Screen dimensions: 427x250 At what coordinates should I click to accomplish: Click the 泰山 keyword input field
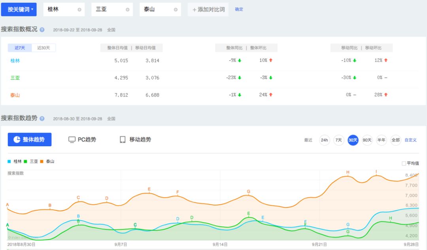161,9
